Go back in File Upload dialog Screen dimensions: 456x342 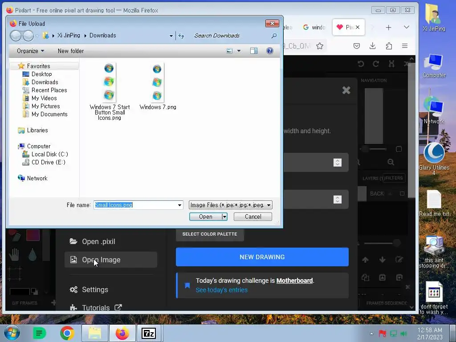[16, 36]
